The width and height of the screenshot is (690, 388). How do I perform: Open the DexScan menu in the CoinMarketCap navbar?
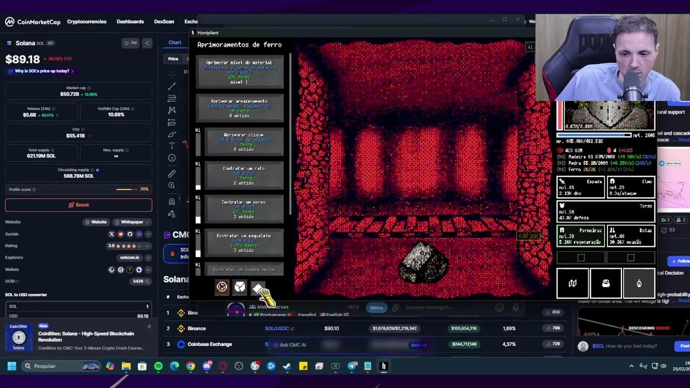pos(164,22)
